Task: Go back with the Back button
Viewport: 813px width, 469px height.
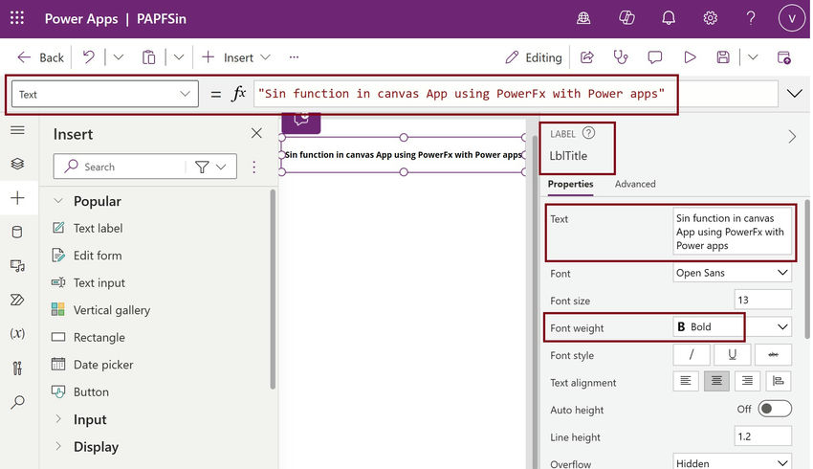Action: tap(40, 57)
